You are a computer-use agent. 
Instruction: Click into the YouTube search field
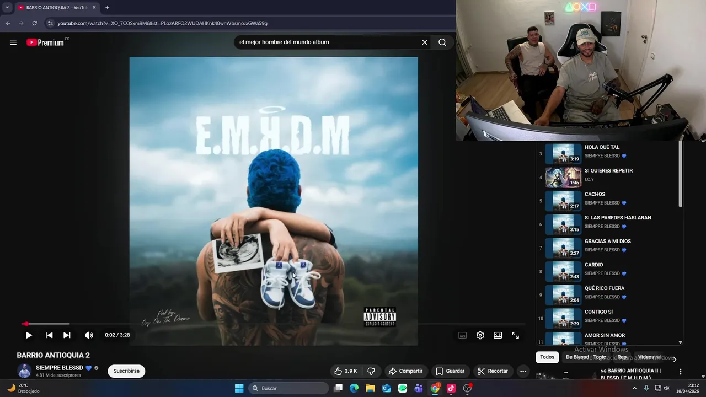coord(328,42)
